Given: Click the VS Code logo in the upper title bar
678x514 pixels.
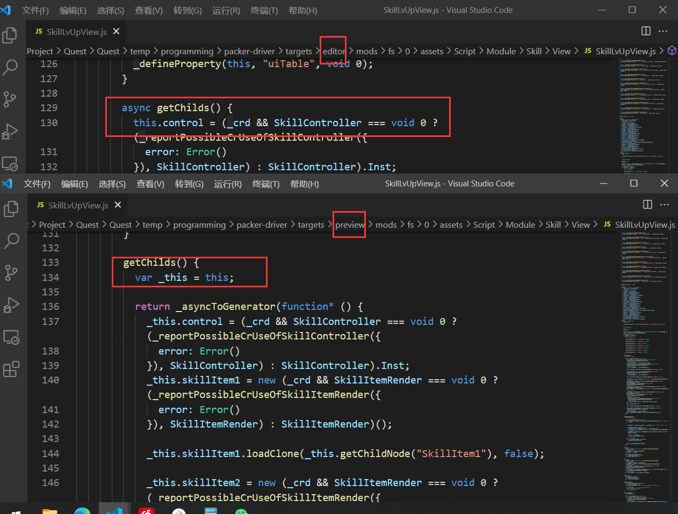Looking at the screenshot, I should click(6, 10).
